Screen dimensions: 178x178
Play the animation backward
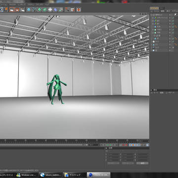click(108, 145)
